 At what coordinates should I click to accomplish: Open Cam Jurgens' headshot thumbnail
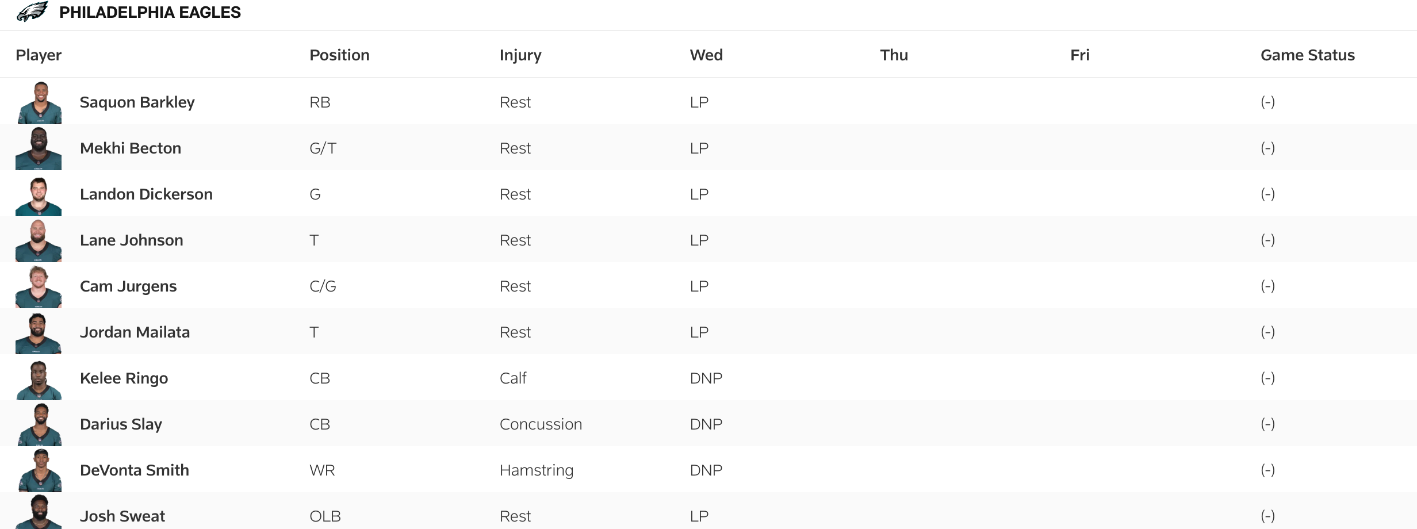point(39,286)
